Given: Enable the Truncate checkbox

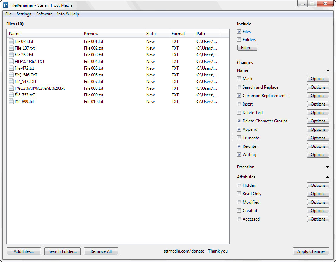Looking at the screenshot, I should [239, 138].
